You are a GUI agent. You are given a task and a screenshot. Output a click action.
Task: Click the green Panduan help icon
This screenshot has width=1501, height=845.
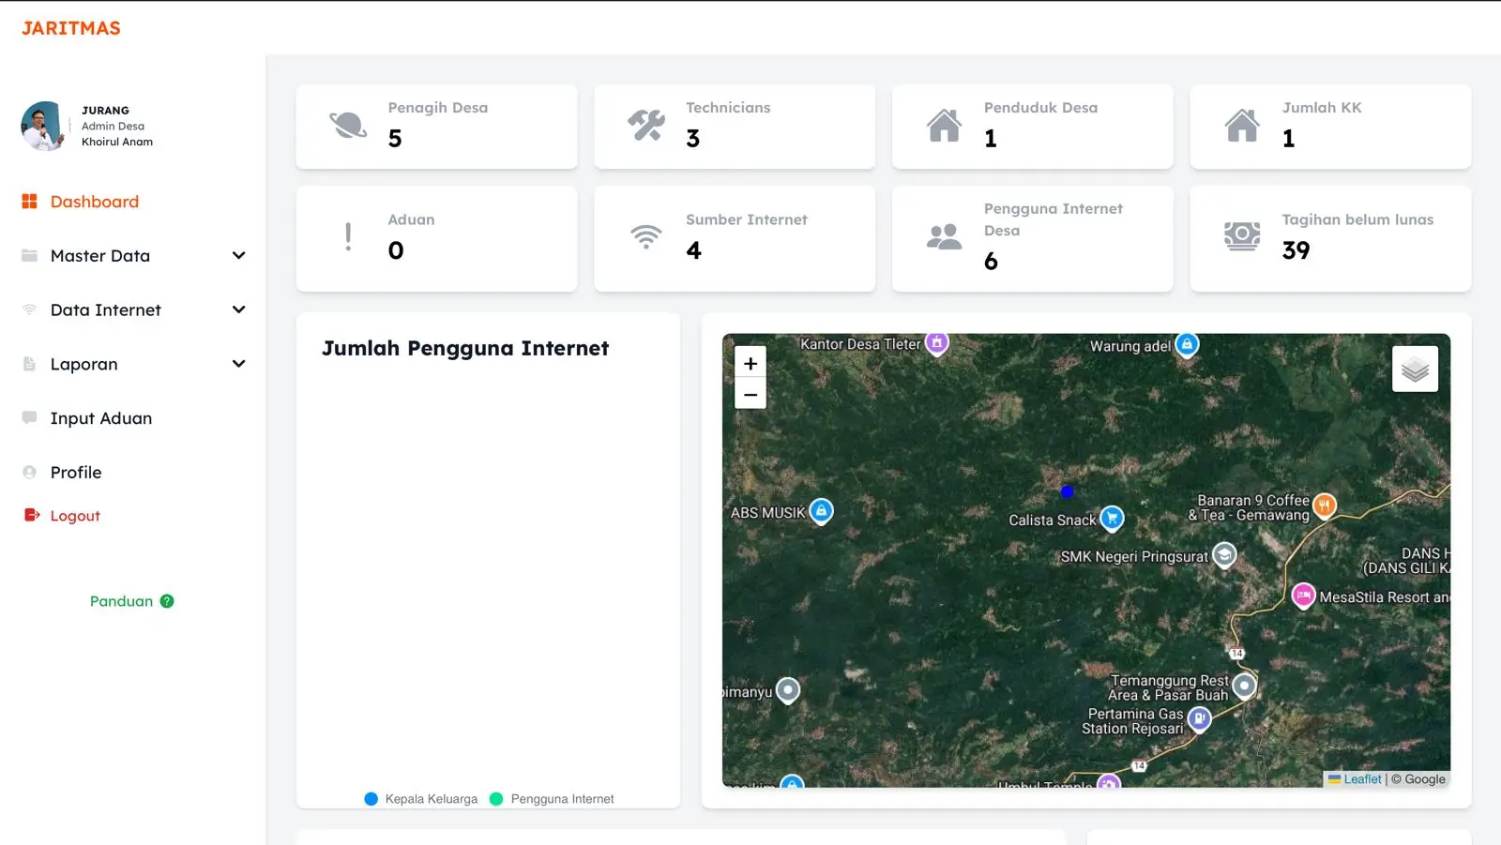167,601
